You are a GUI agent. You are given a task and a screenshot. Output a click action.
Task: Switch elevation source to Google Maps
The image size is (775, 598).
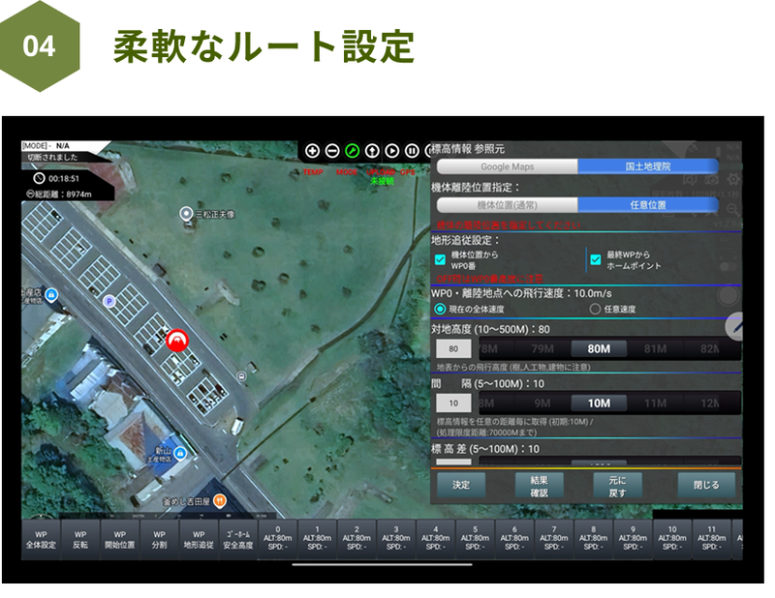[x=507, y=166]
